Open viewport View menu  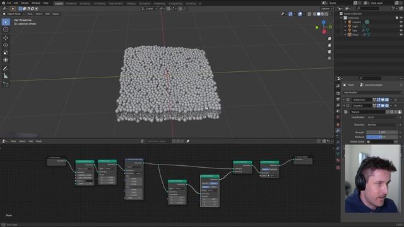pos(30,14)
